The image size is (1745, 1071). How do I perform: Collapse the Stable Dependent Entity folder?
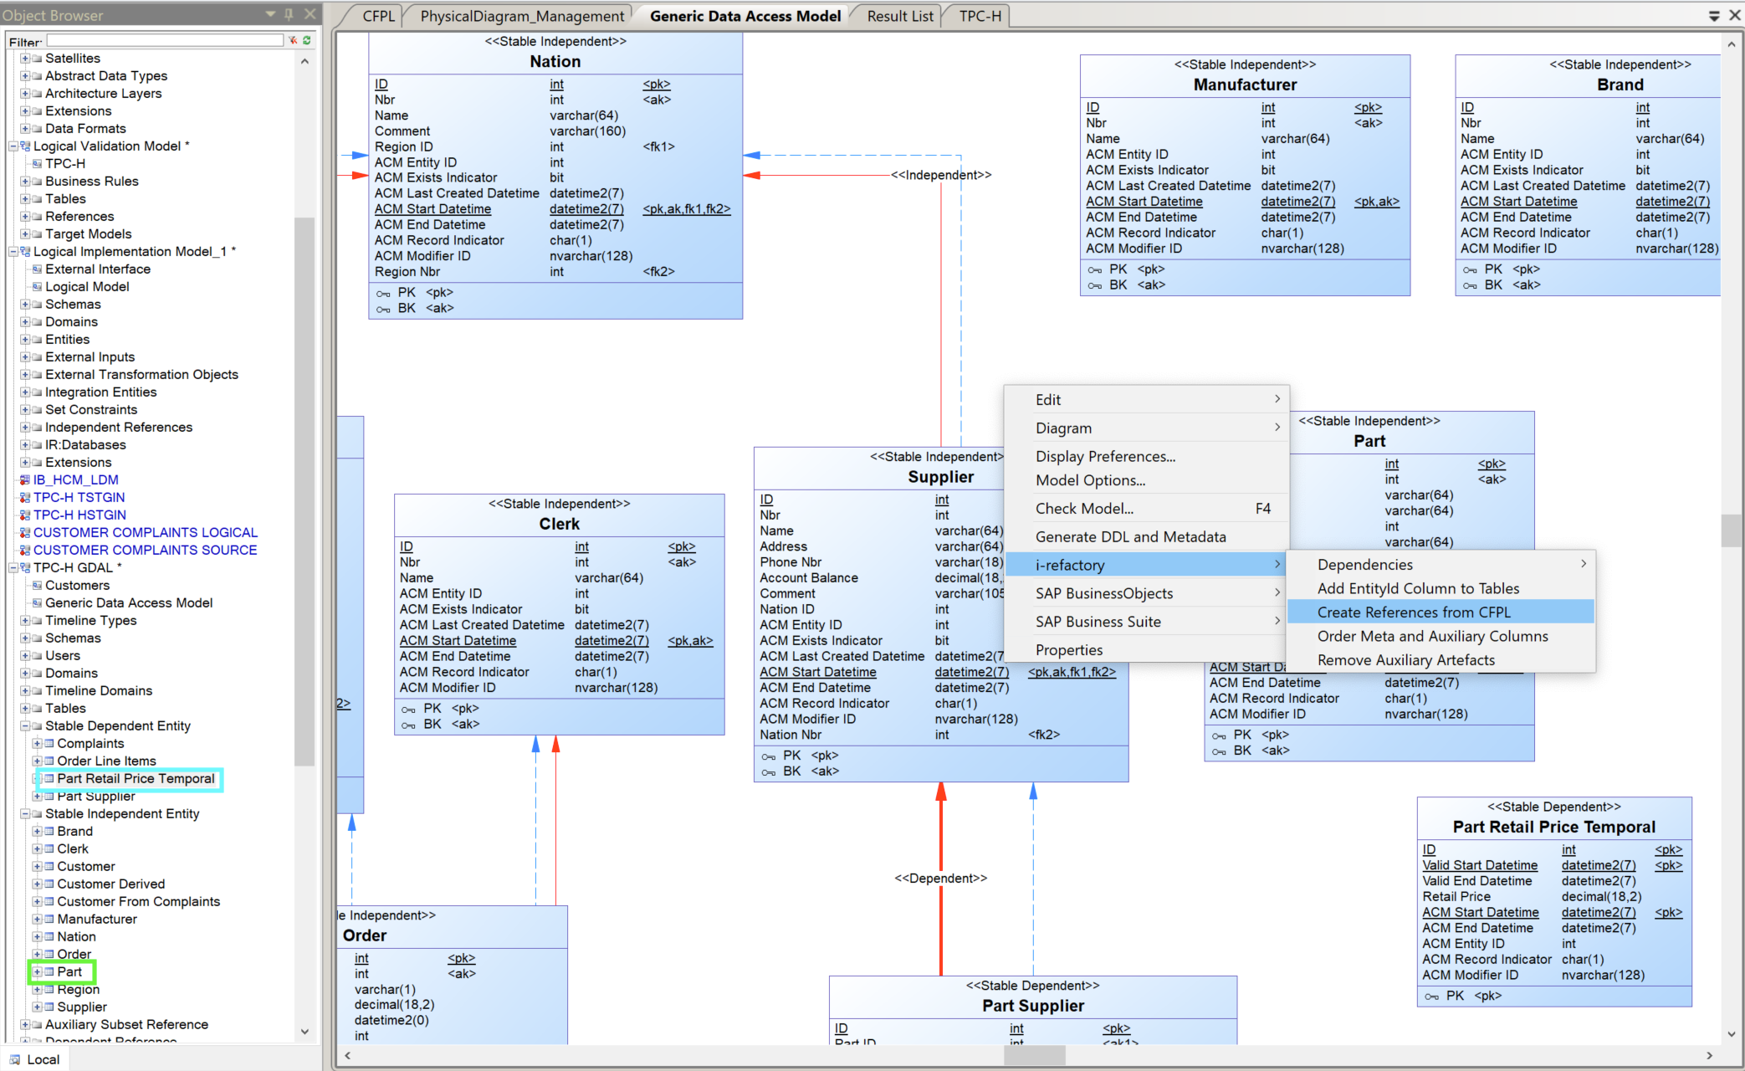pyautogui.click(x=25, y=726)
